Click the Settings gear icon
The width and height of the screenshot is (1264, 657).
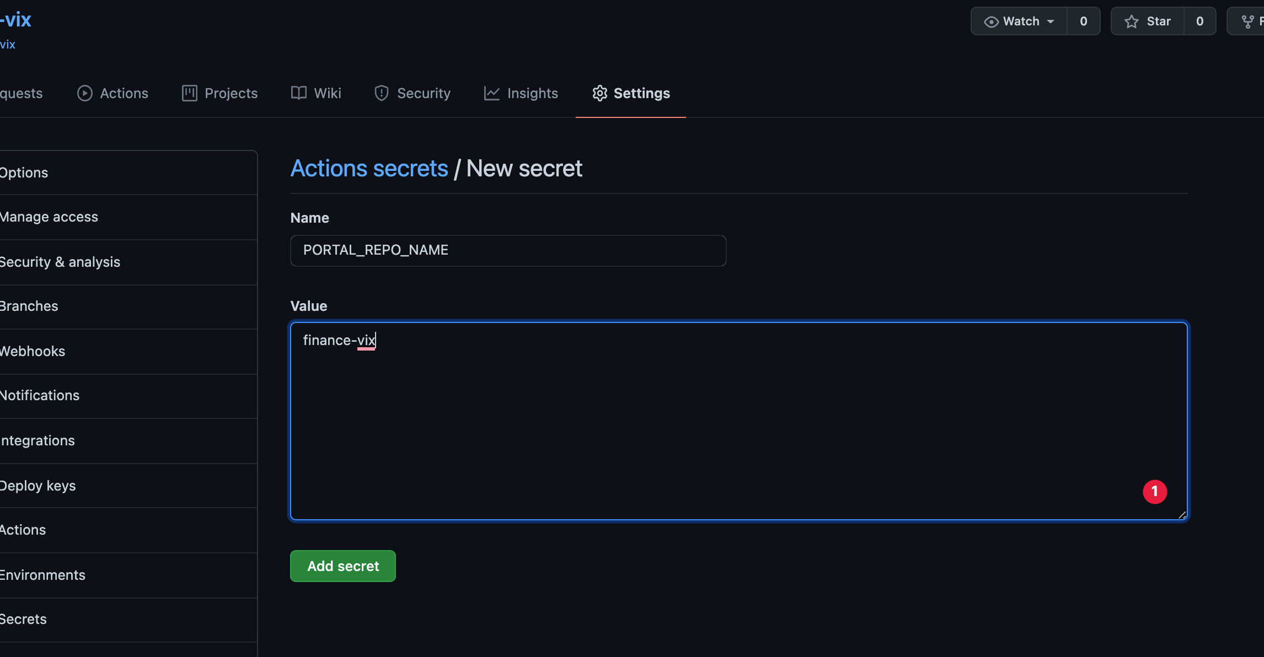point(599,93)
